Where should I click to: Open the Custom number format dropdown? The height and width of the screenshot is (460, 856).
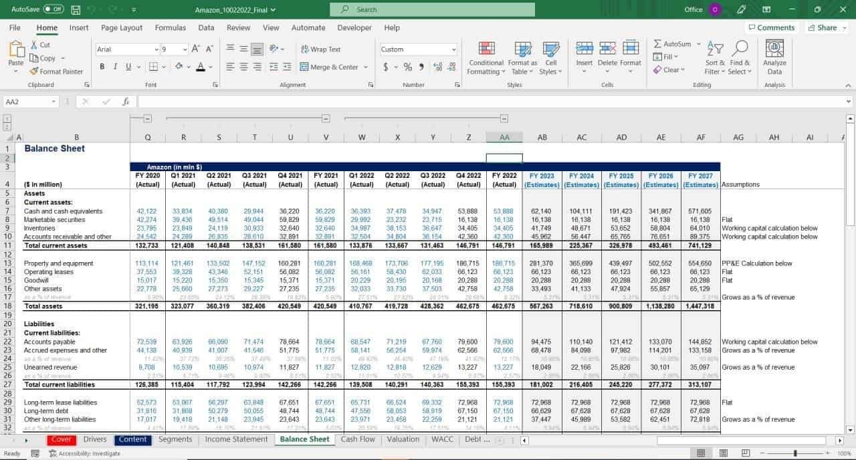click(x=453, y=49)
